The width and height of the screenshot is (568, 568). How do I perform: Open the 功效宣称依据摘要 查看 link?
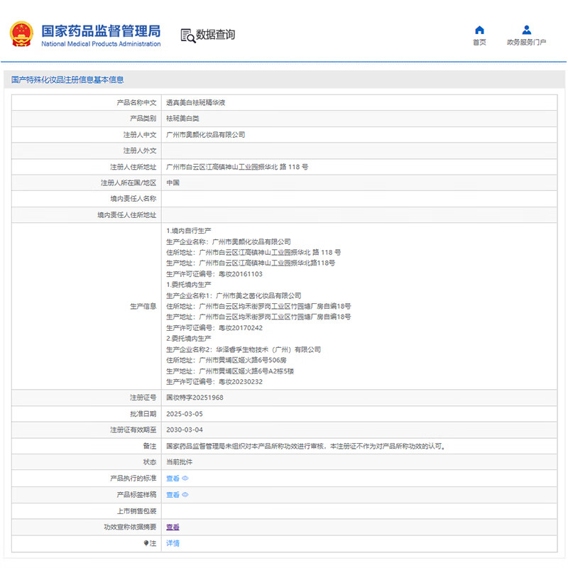[173, 527]
